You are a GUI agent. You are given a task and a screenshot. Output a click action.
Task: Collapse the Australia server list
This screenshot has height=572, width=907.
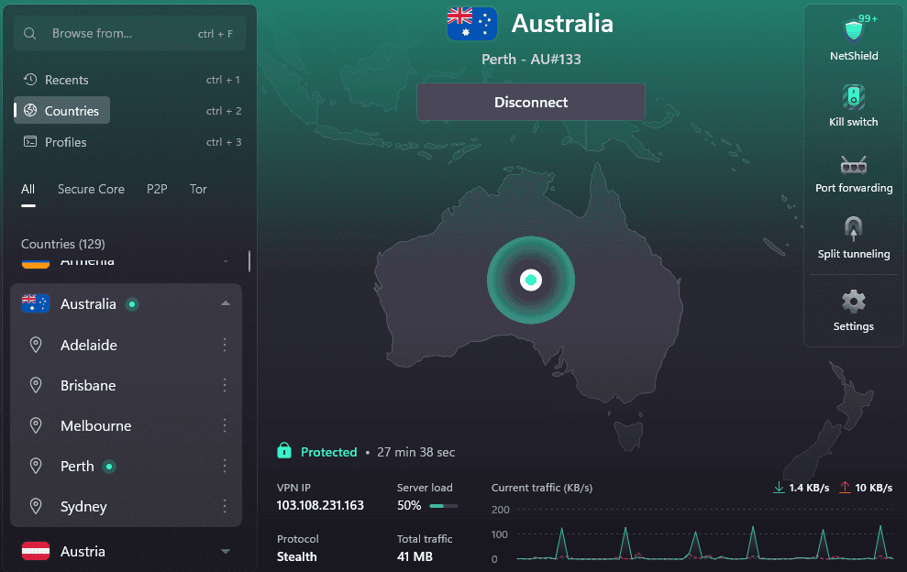pyautogui.click(x=226, y=303)
